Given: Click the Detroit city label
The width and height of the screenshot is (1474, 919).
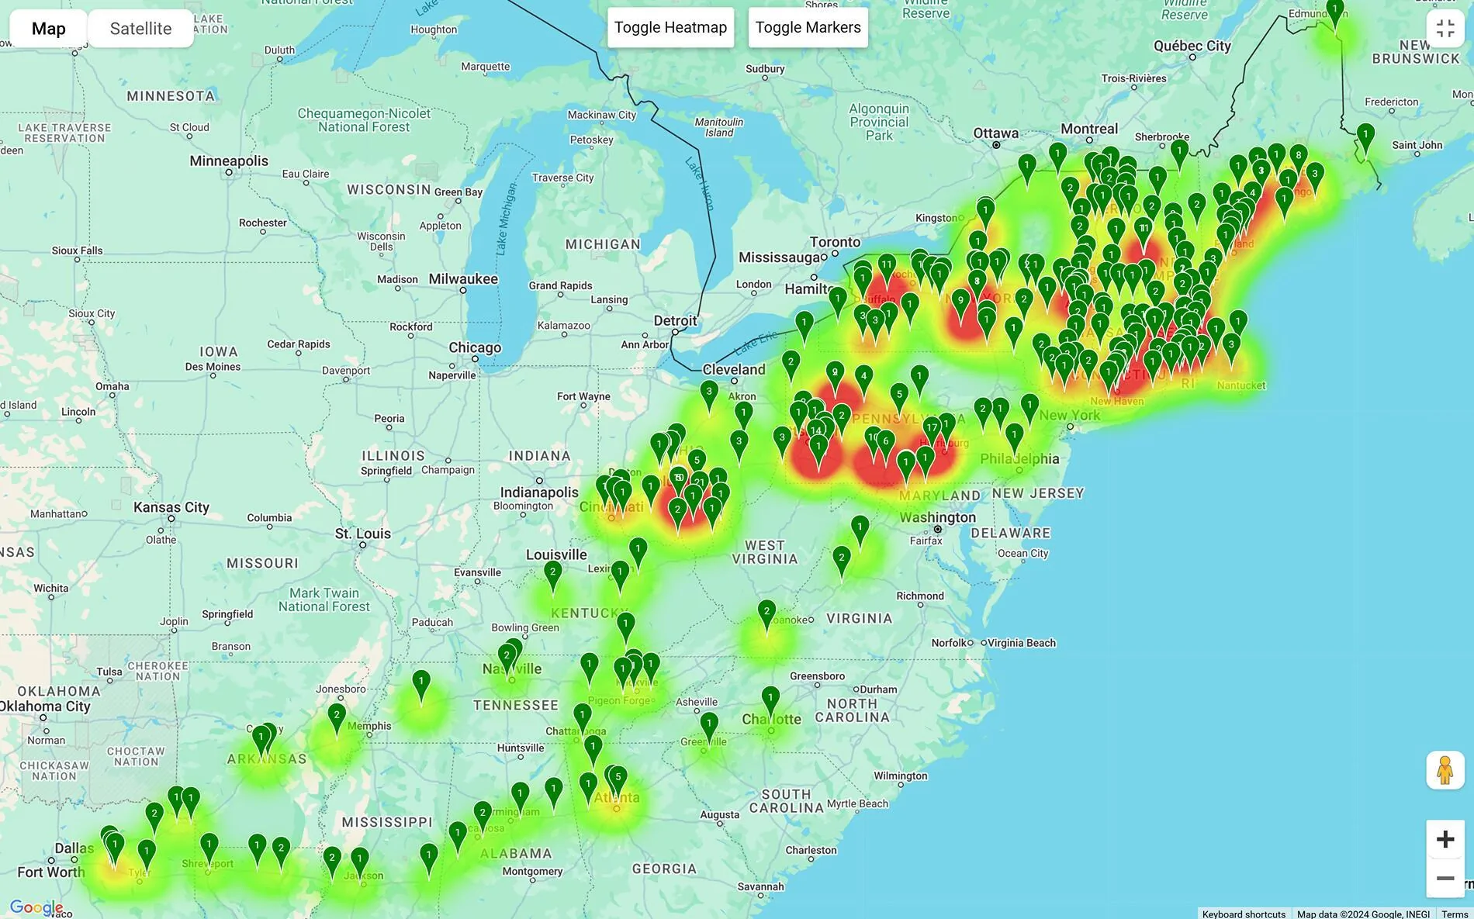Looking at the screenshot, I should point(675,320).
